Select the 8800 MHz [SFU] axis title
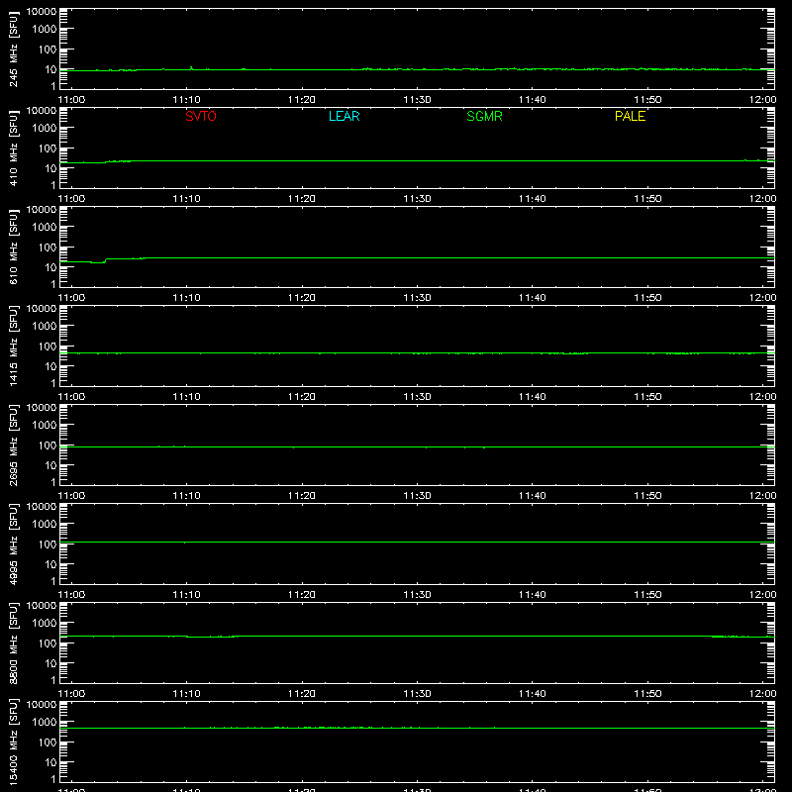Image resolution: width=792 pixels, height=792 pixels. tap(13, 643)
